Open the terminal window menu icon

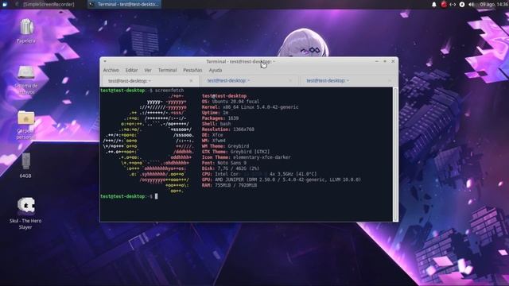[105, 61]
